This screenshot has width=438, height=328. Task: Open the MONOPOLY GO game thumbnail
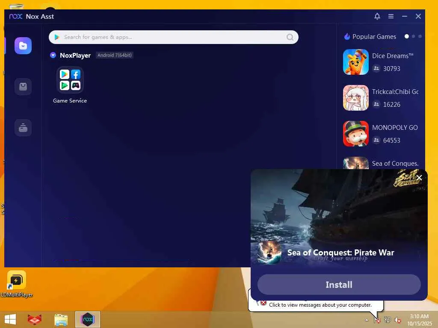point(355,134)
